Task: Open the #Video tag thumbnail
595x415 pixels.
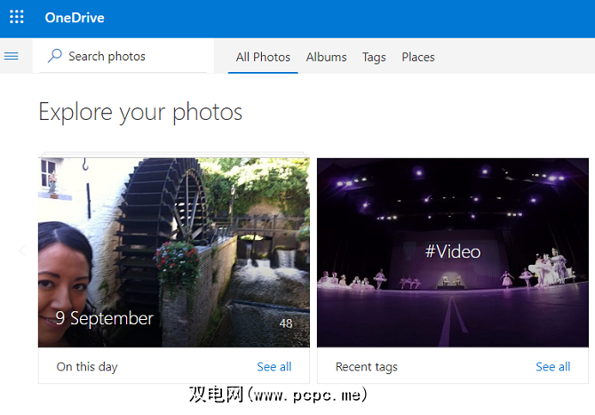Action: [453, 252]
